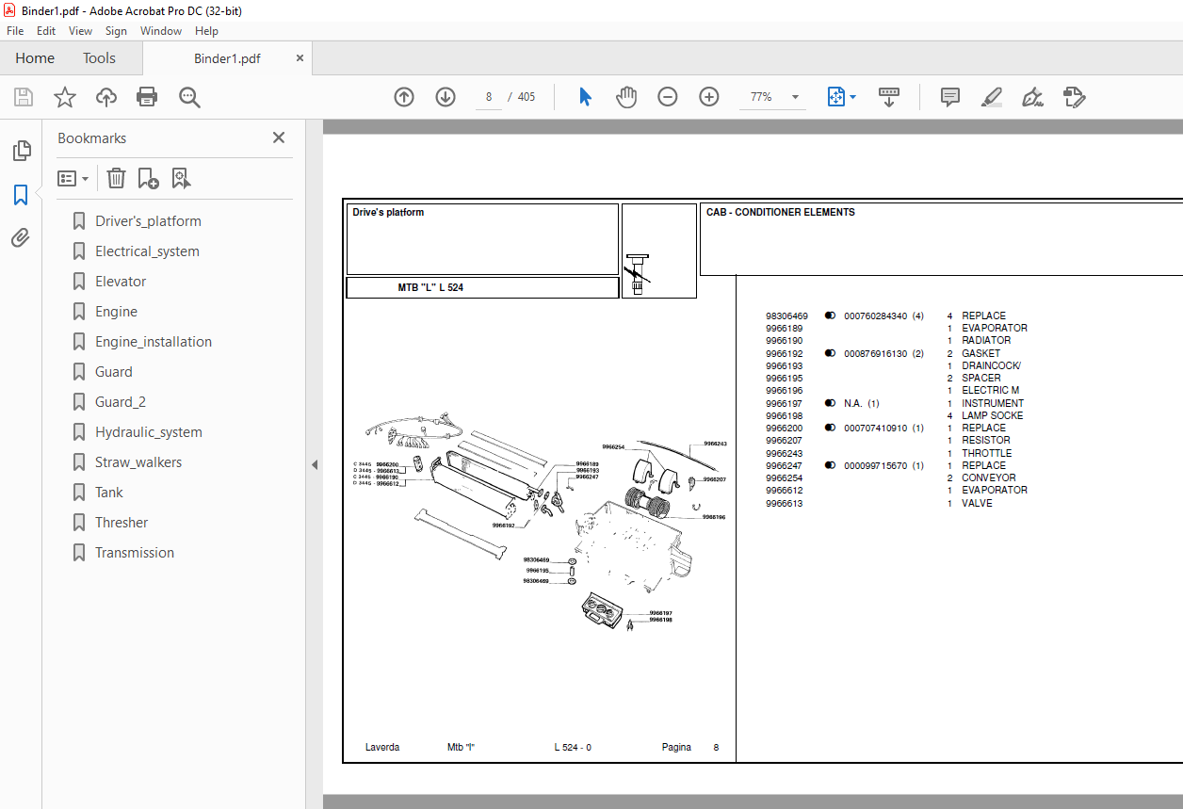Switch to the Home tab
The width and height of the screenshot is (1183, 809).
pos(35,58)
